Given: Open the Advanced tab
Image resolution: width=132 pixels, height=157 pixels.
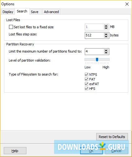Looking at the screenshot, I should (51, 12).
